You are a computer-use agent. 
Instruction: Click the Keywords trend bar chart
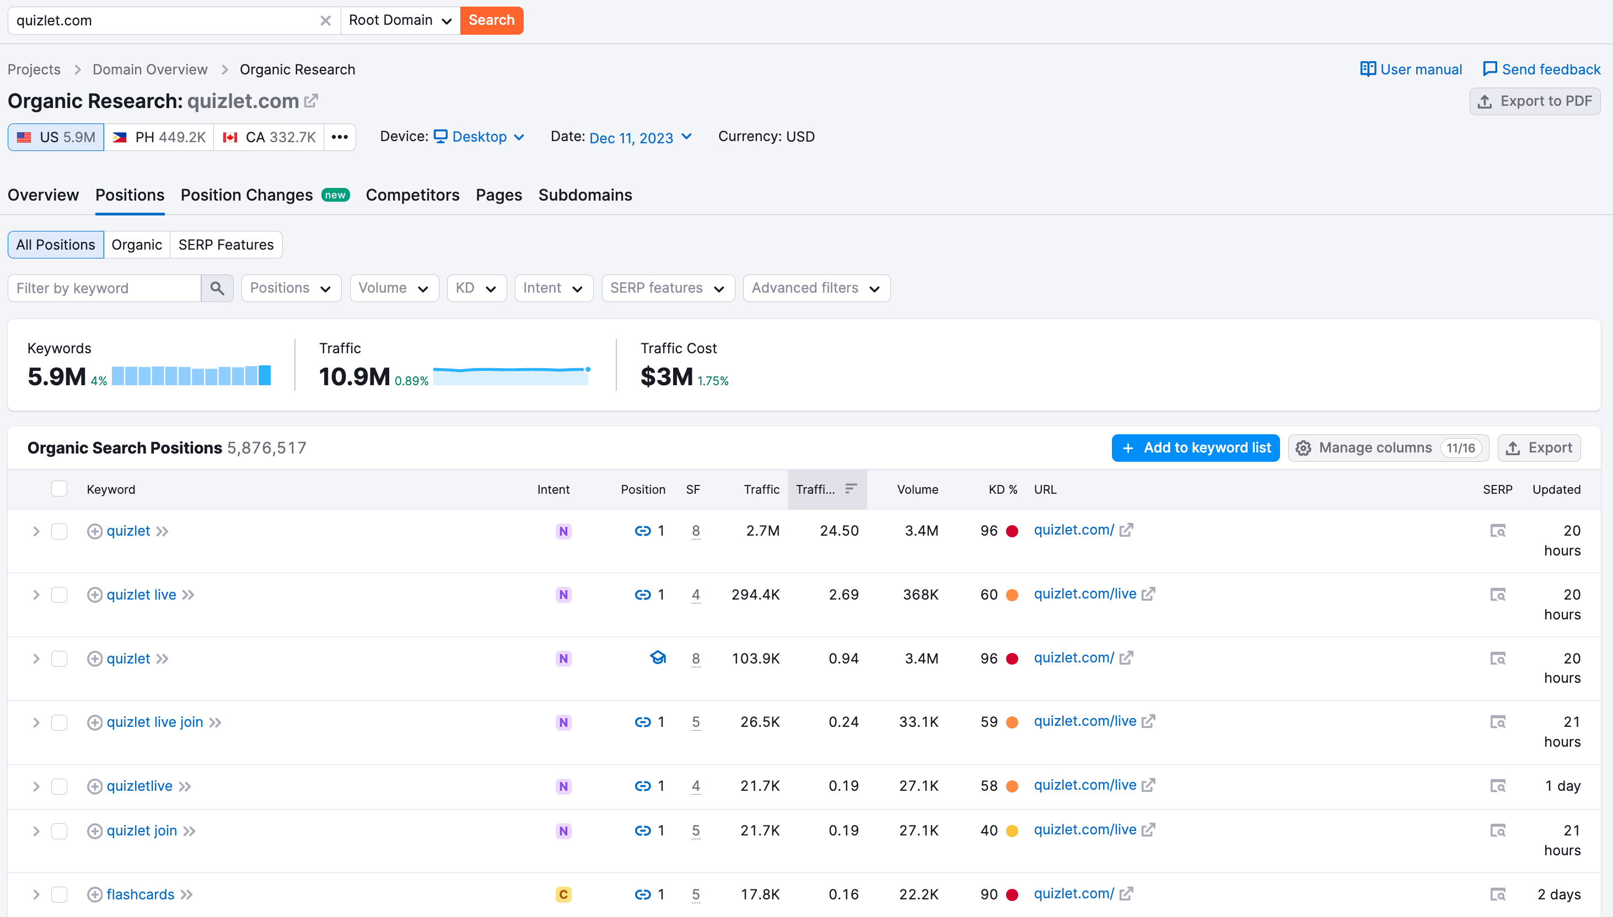point(191,375)
